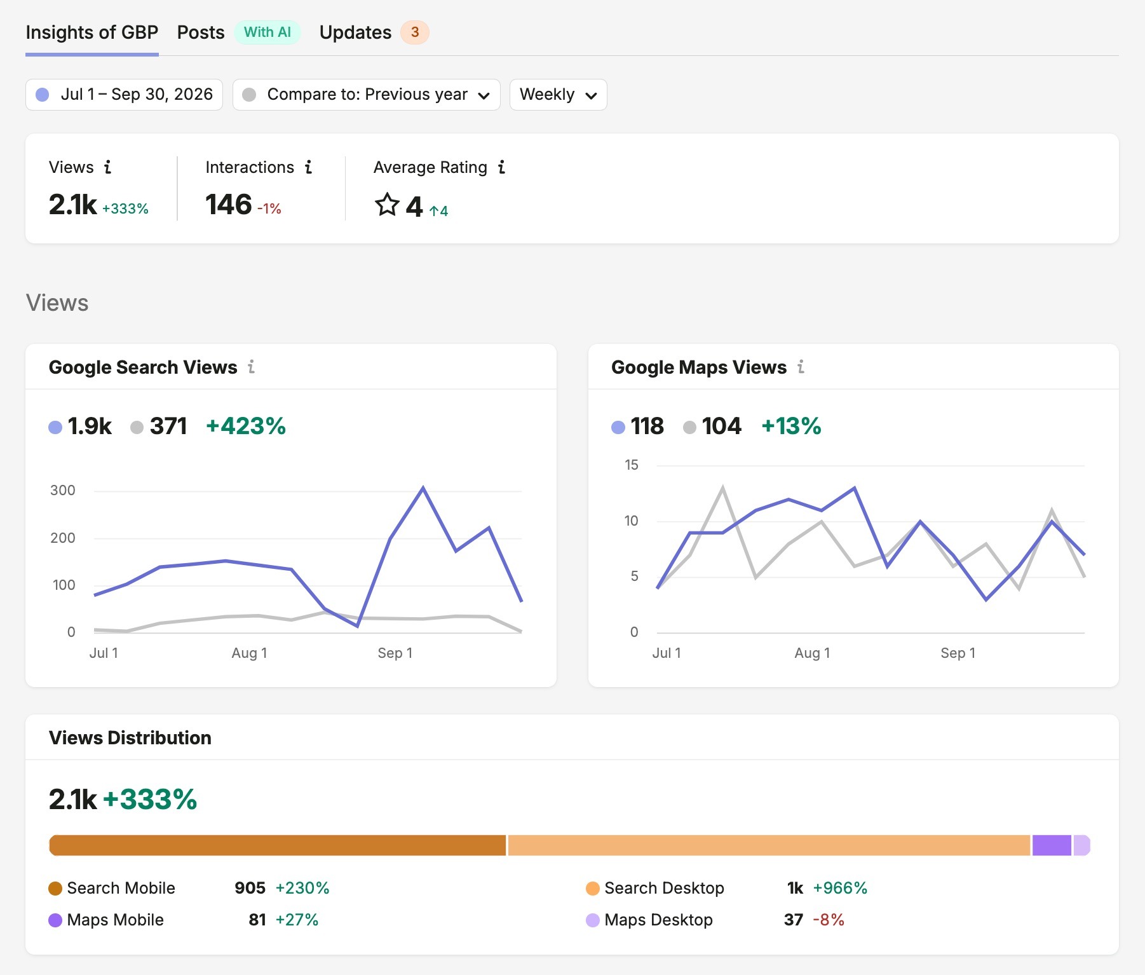Click the blue legend dot next to 1.9k
Image resolution: width=1145 pixels, height=975 pixels.
(55, 427)
